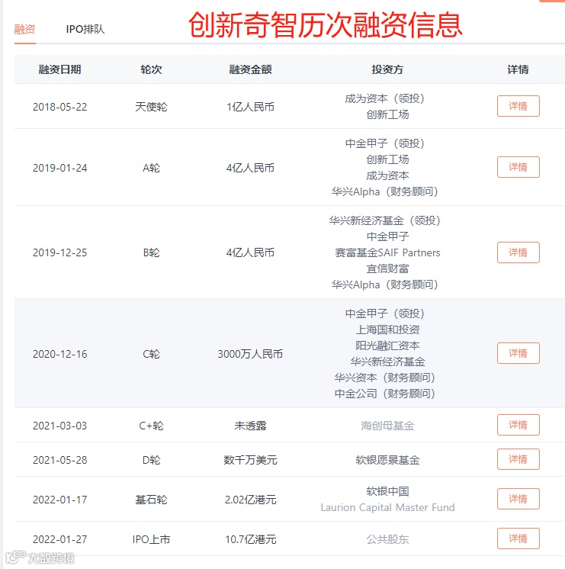Viewport: 565px width, 569px height.
Task: Open the 海创母基金 investor link
Action: pos(387,426)
